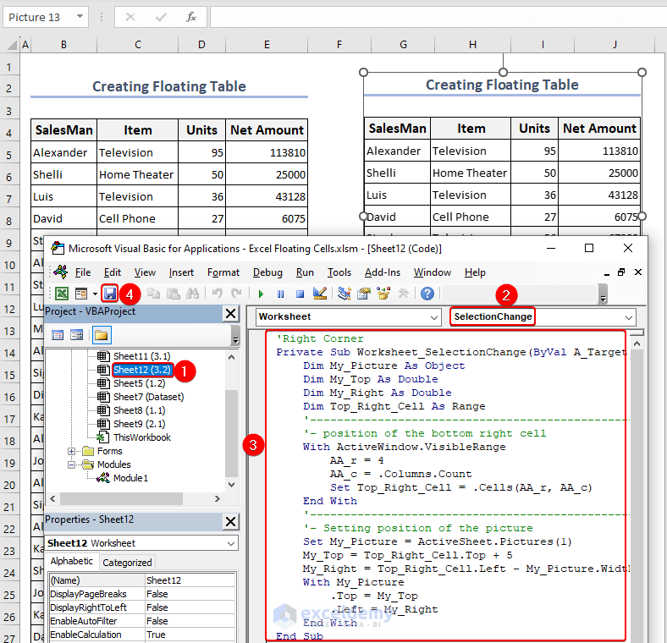Open the Sheet12 Worksheet properties dropdown

click(x=231, y=543)
